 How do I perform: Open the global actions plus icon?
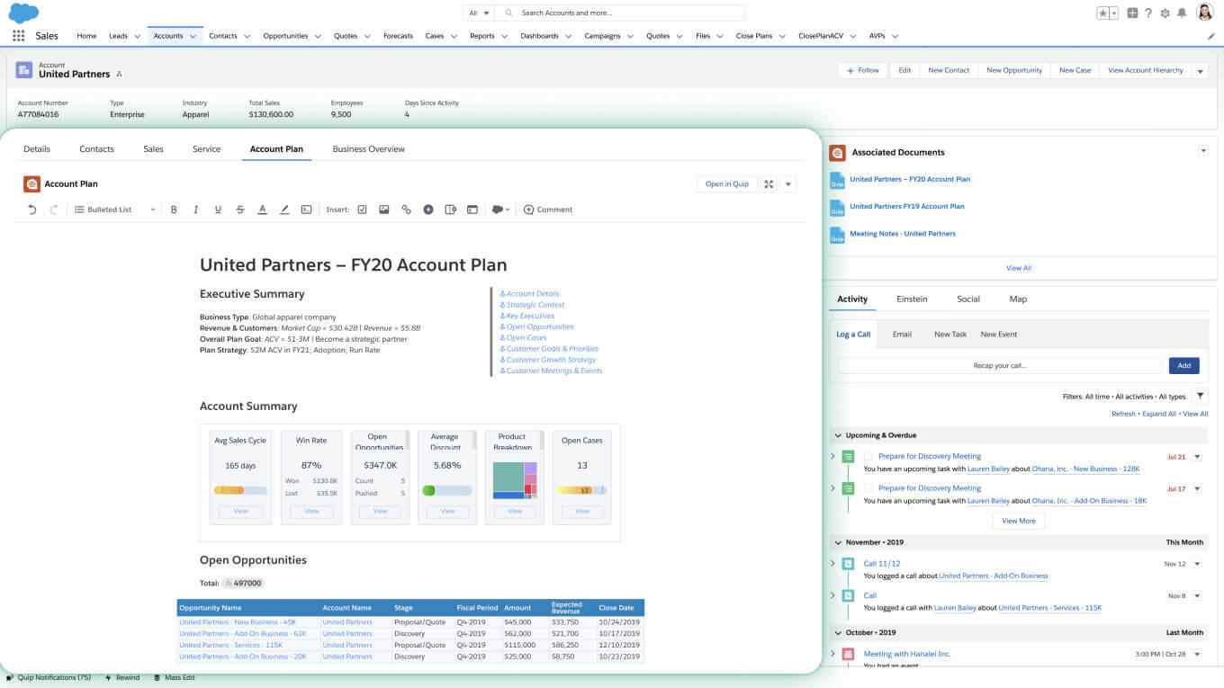click(x=1132, y=13)
